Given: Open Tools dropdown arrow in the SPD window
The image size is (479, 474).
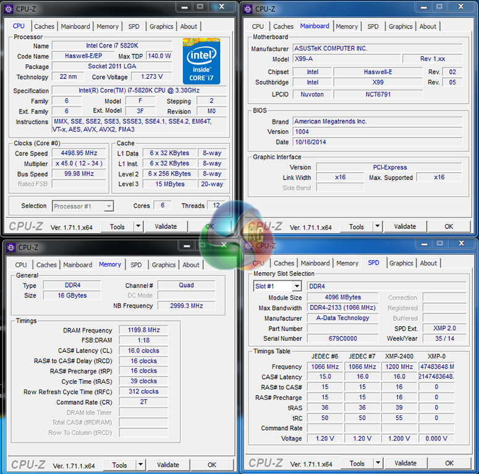Looking at the screenshot, I should [x=378, y=463].
